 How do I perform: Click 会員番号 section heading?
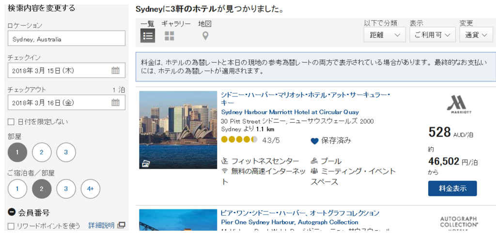[x=34, y=213]
